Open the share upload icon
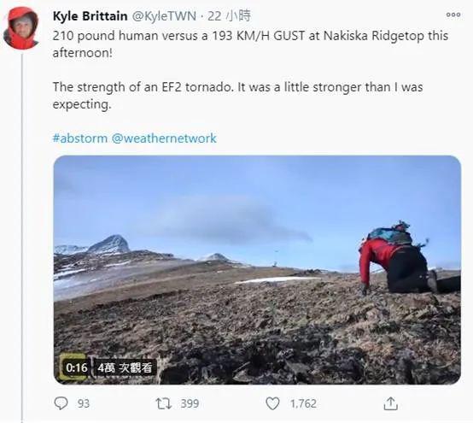This screenshot has width=473, height=423. click(390, 403)
